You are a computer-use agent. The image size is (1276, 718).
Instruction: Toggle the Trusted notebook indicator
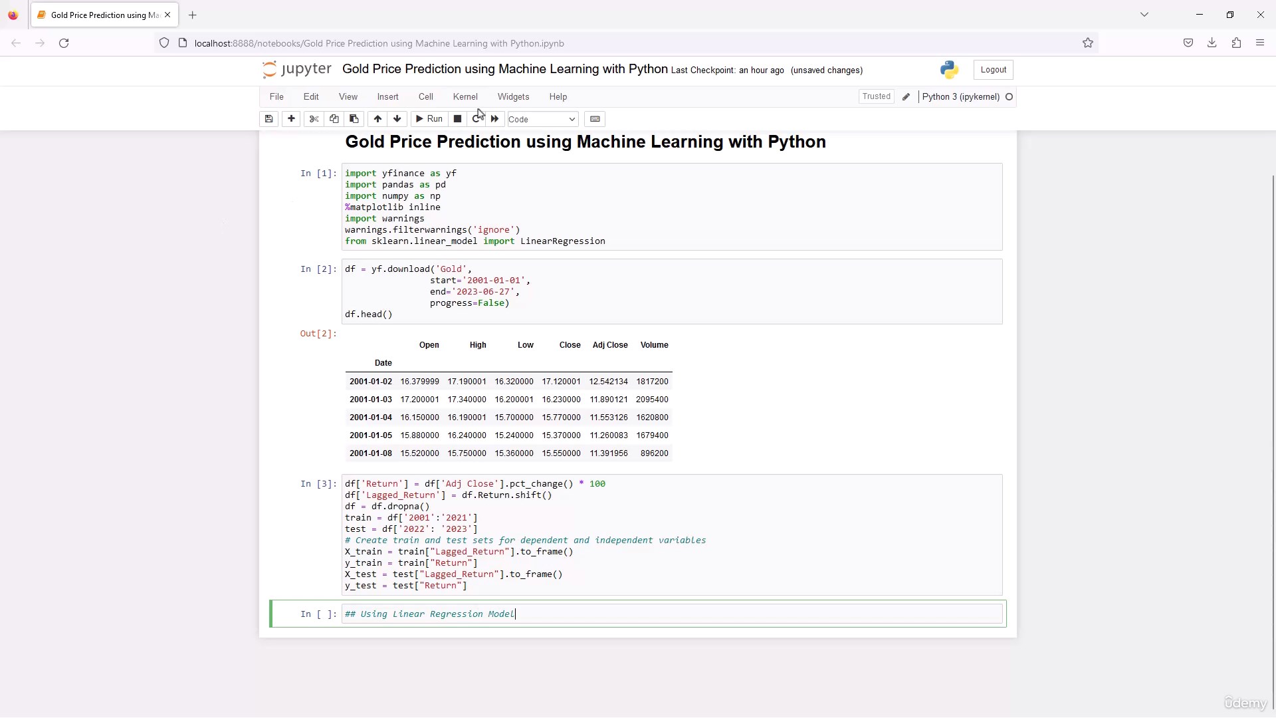point(876,96)
